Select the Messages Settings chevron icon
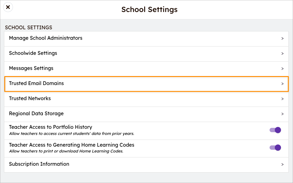This screenshot has width=293, height=183. click(x=282, y=69)
